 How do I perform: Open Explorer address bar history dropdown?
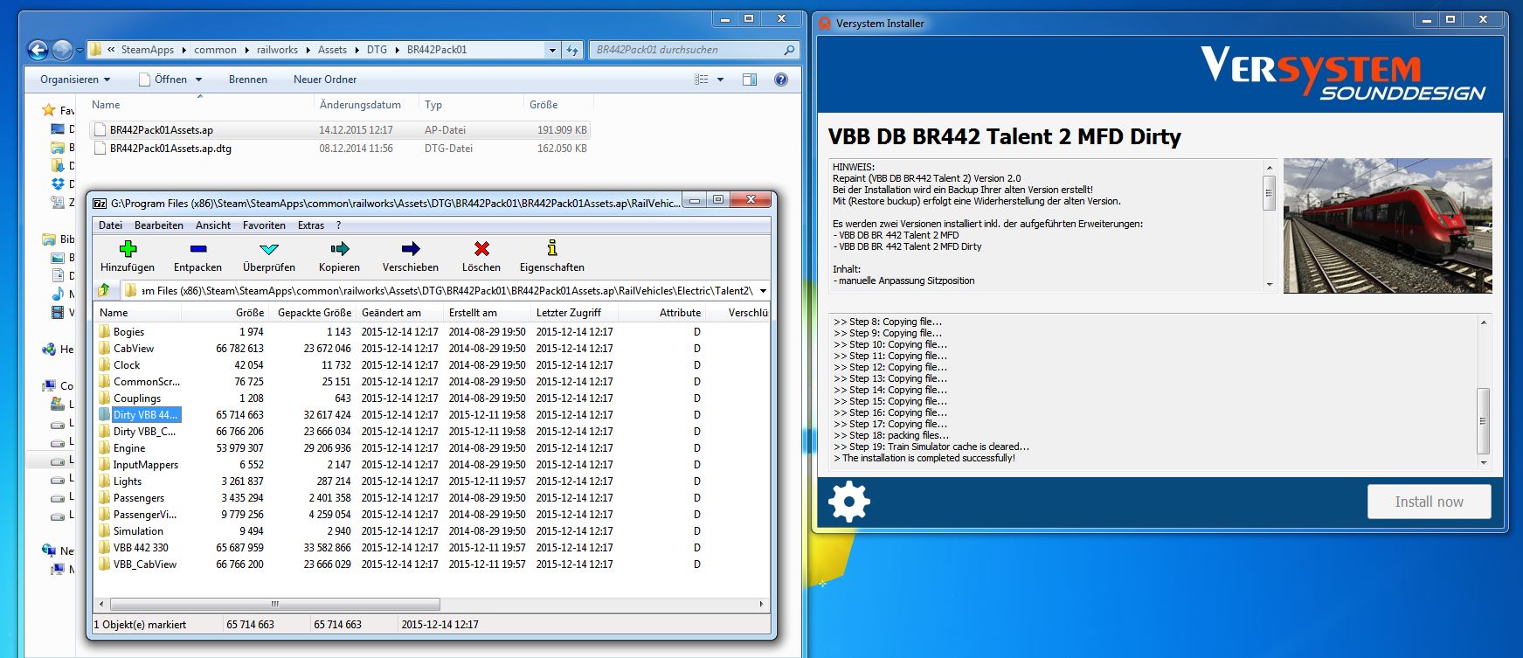point(552,51)
